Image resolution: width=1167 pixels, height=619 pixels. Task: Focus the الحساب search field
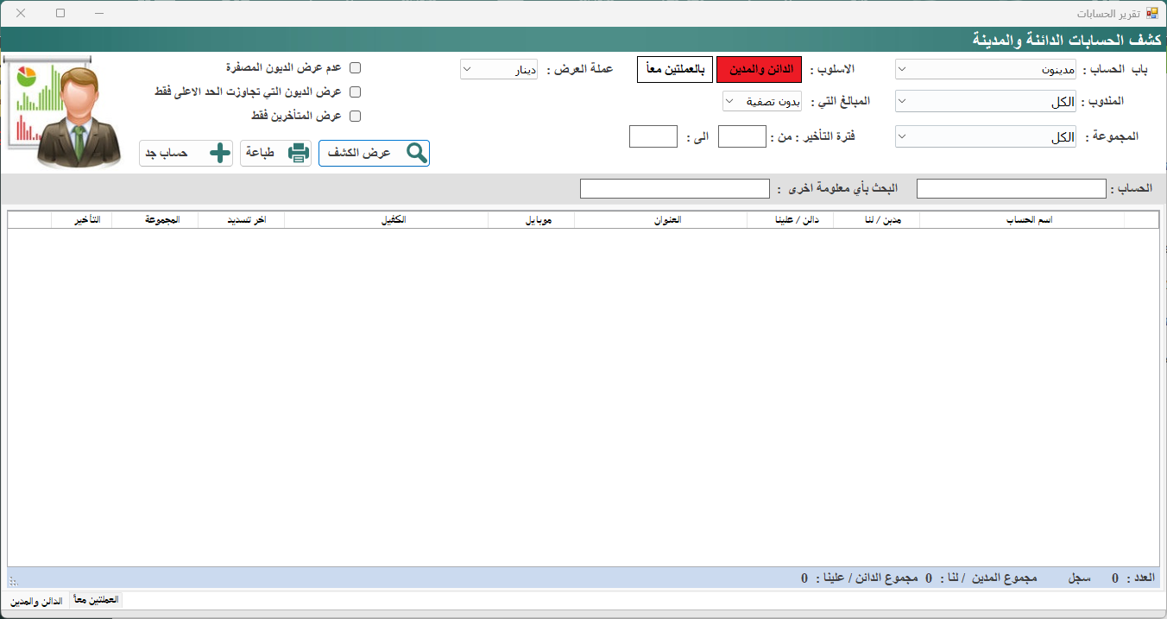1012,188
